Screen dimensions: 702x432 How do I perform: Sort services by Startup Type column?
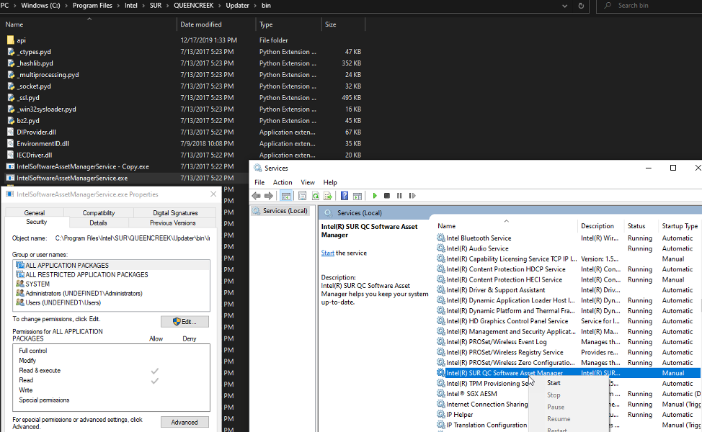(x=680, y=226)
